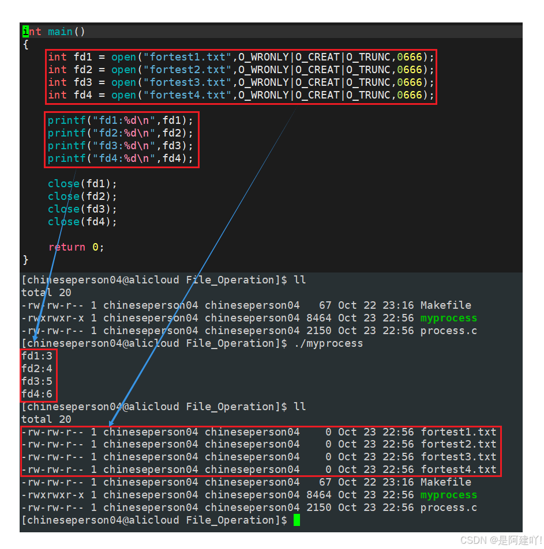544x549 pixels.
Task: Click the fortest2.txt filename in listing
Action: (459, 444)
